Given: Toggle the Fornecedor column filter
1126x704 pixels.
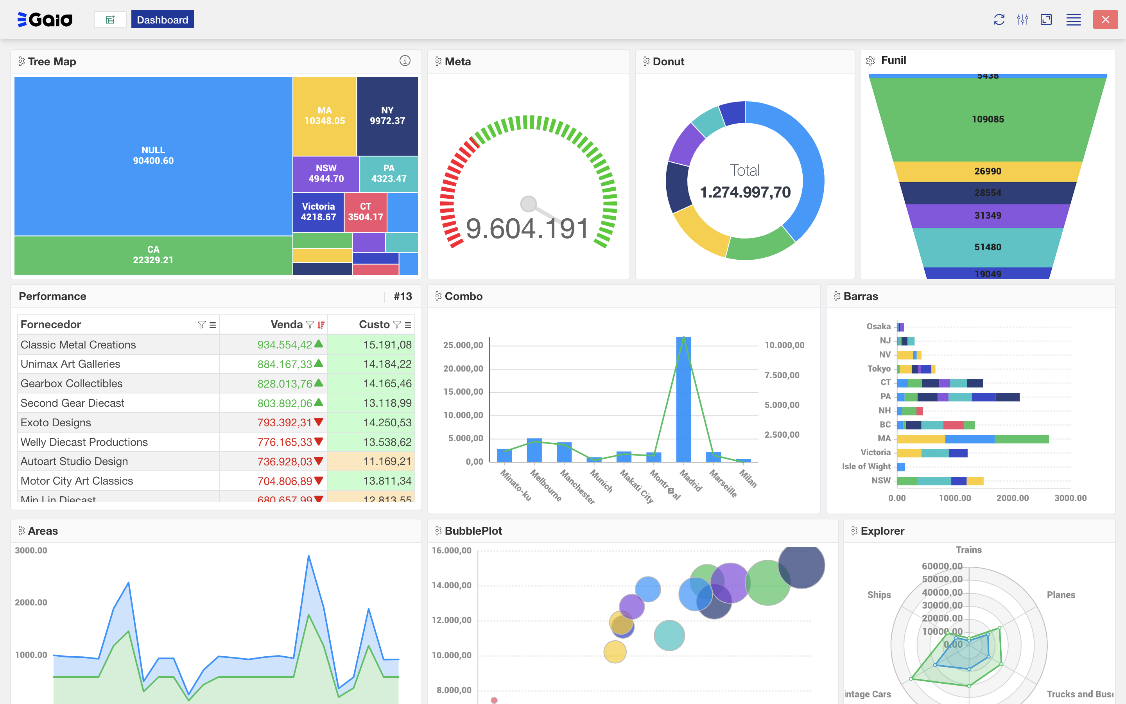Looking at the screenshot, I should pyautogui.click(x=201, y=325).
